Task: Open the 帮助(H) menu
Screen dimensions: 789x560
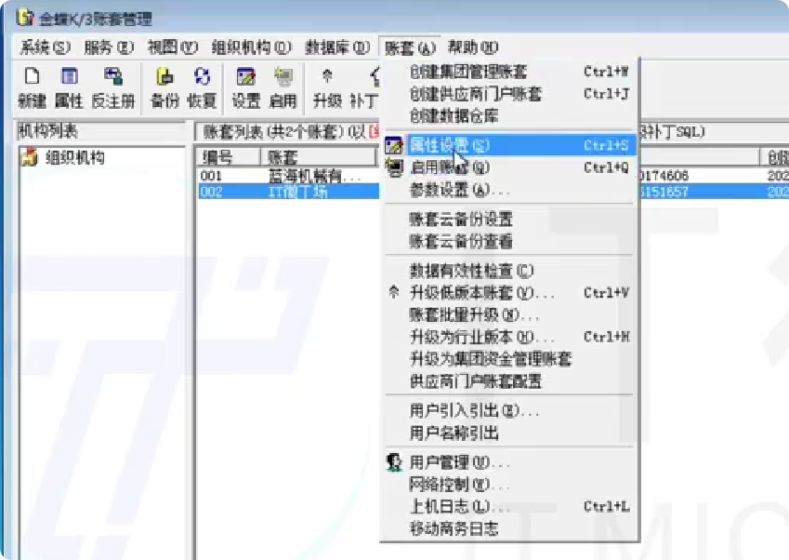Action: (x=473, y=47)
